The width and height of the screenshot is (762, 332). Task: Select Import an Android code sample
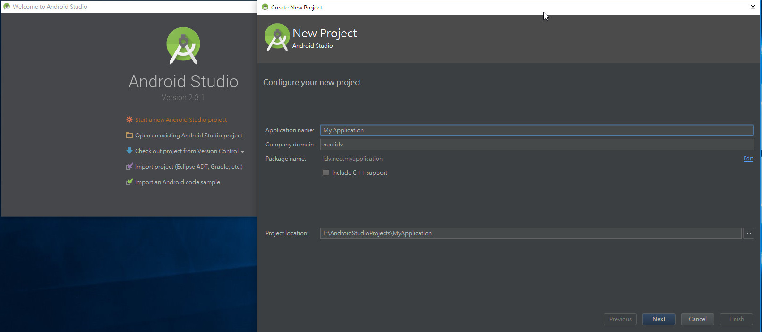click(x=178, y=182)
